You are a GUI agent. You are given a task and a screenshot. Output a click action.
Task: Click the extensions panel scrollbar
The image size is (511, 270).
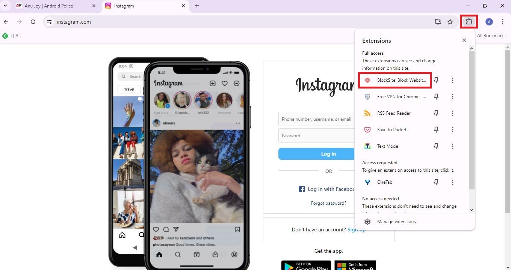click(x=472, y=120)
